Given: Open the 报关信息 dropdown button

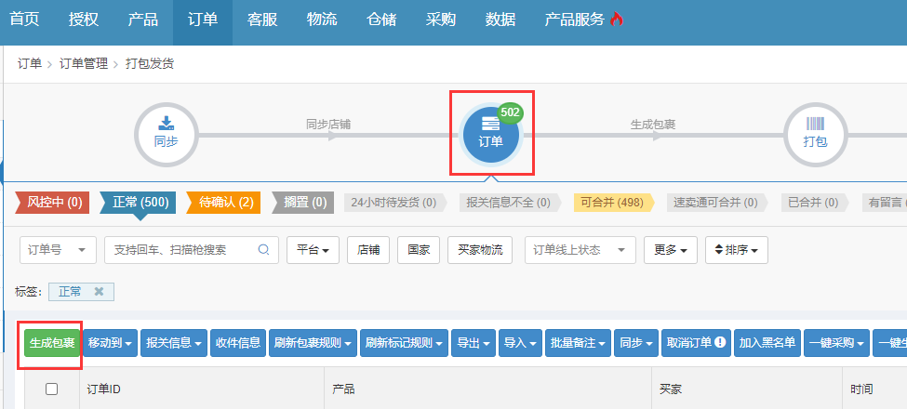Looking at the screenshot, I should (x=174, y=343).
